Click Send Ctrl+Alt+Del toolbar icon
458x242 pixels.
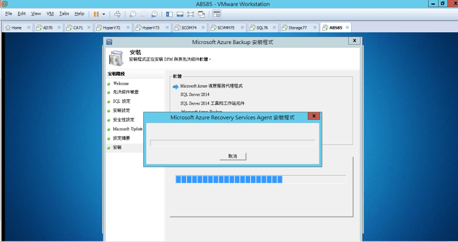(117, 14)
